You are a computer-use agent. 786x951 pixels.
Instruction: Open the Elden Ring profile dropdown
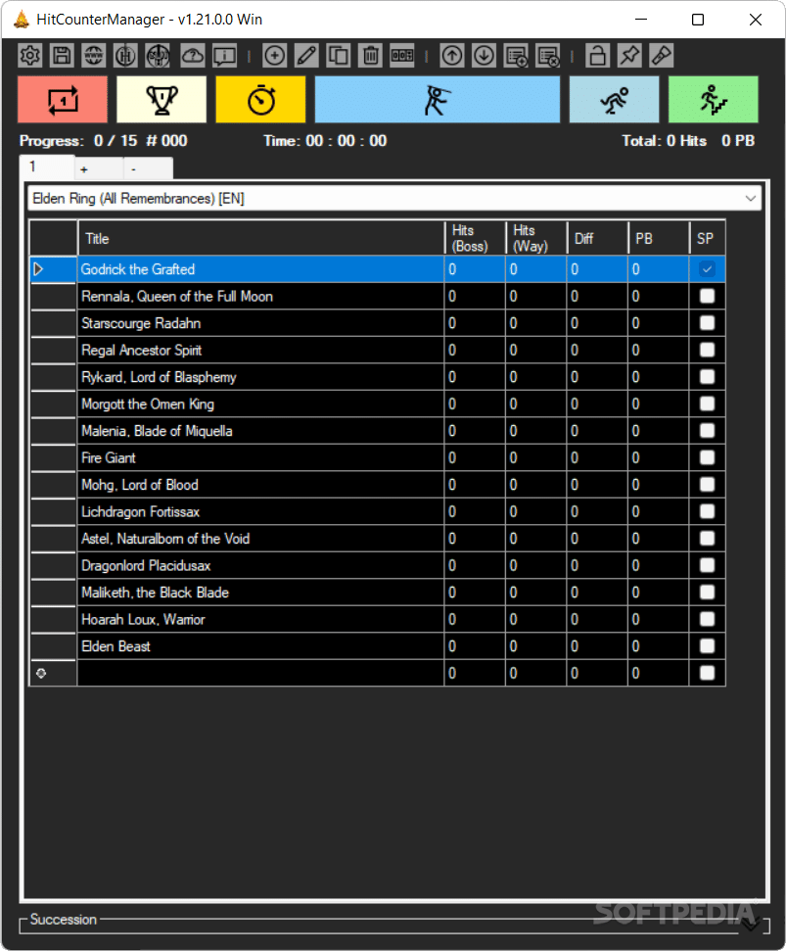pos(394,198)
